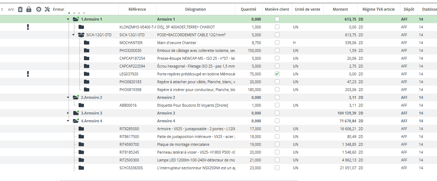Click the padlock icon in header
437x181 pixels.
[29, 9]
